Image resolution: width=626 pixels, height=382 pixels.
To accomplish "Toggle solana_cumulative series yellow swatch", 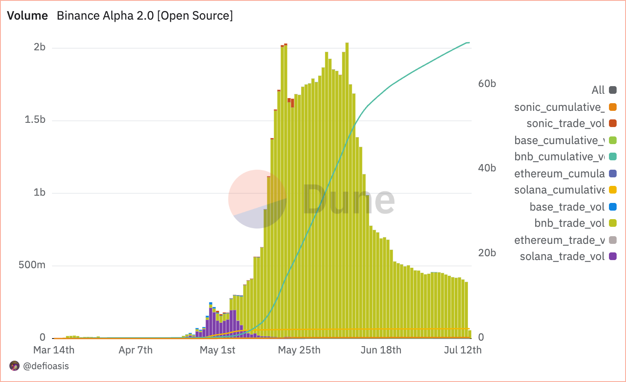I will coord(613,190).
